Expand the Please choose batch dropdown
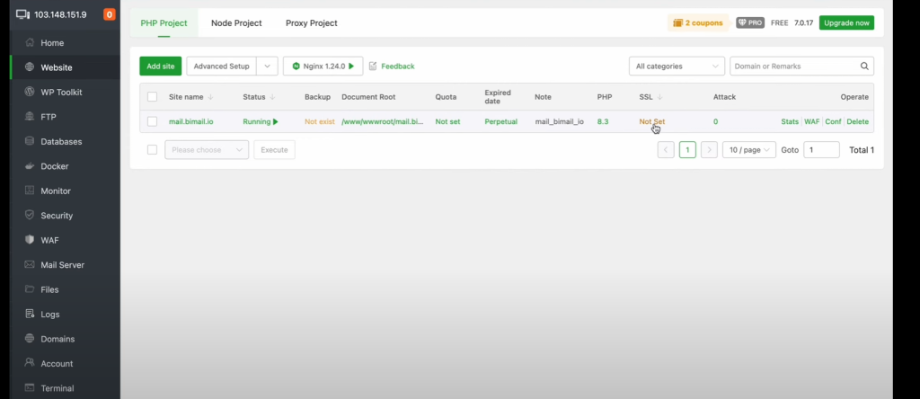This screenshot has width=920, height=399. [207, 150]
